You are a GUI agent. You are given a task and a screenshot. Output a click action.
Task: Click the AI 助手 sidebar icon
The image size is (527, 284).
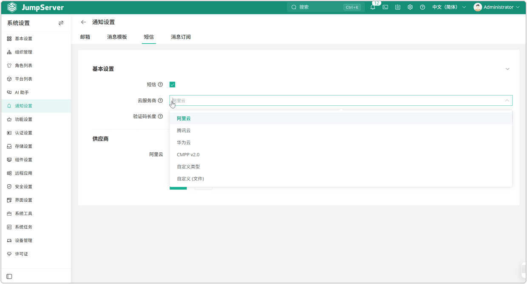click(9, 93)
